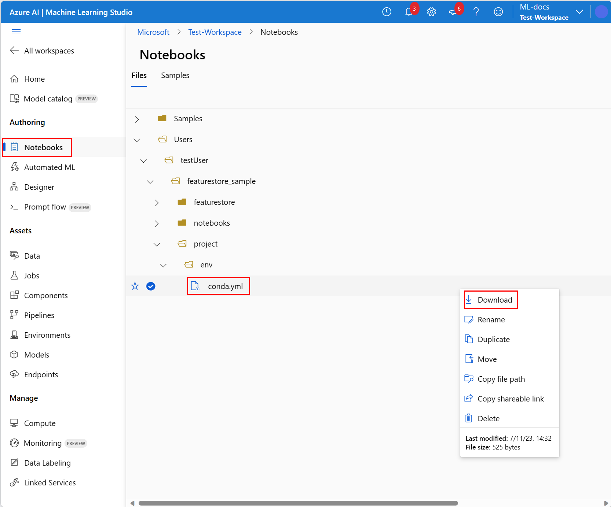Viewport: 611px width, 507px height.
Task: Click the horizontal scrollbar at bottom
Action: pos(298,503)
